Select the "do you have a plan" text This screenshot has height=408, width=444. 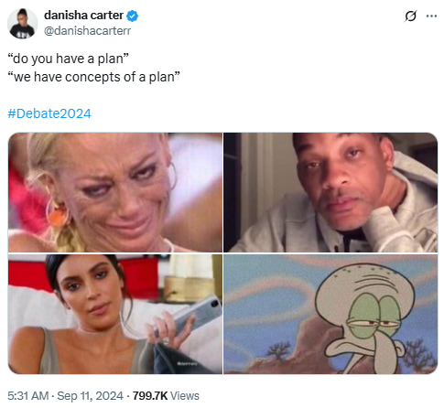pos(68,59)
